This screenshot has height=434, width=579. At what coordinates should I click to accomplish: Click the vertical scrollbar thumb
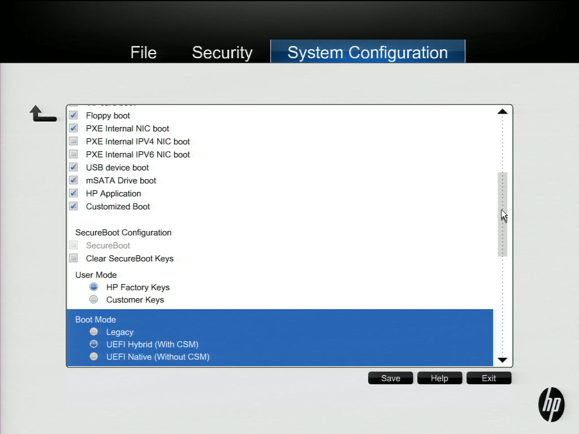[502, 215]
